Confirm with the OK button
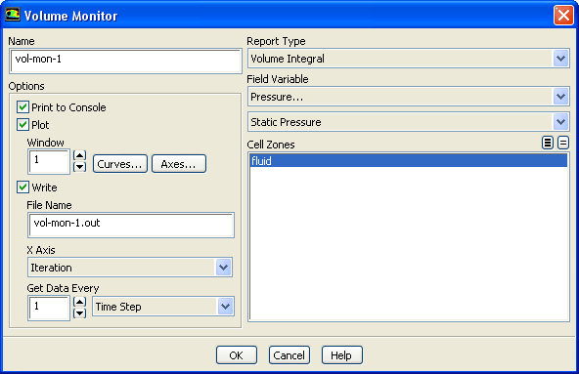This screenshot has height=374, width=579. (x=237, y=355)
